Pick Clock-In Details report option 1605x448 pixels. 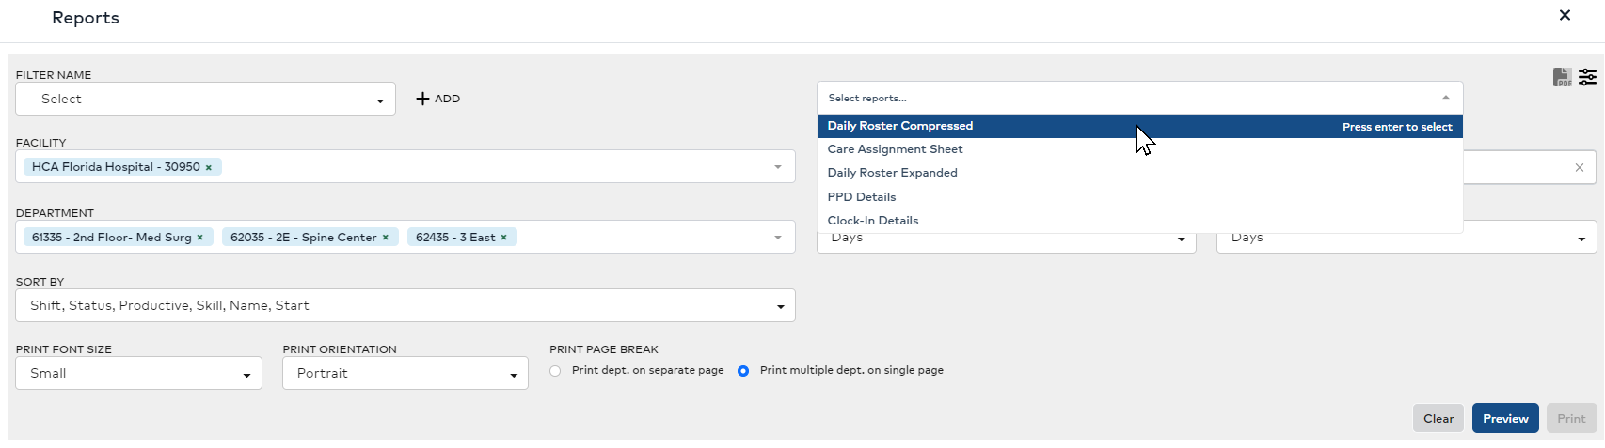[x=872, y=221]
